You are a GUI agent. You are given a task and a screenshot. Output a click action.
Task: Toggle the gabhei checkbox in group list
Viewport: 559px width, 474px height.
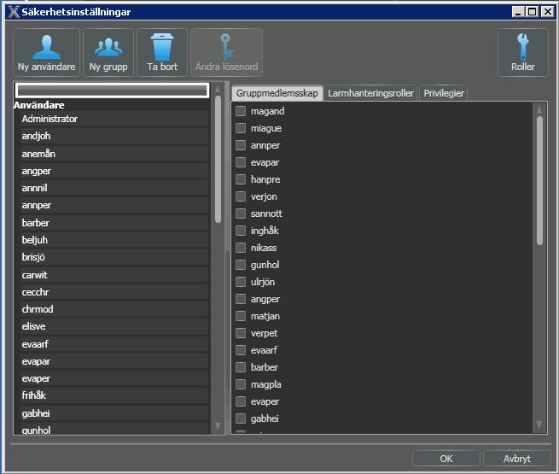coord(241,418)
